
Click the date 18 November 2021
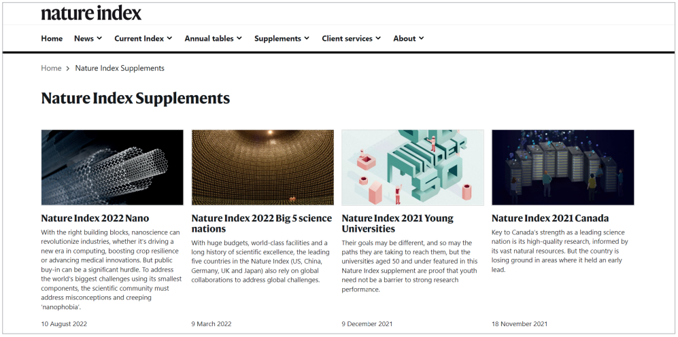point(520,323)
